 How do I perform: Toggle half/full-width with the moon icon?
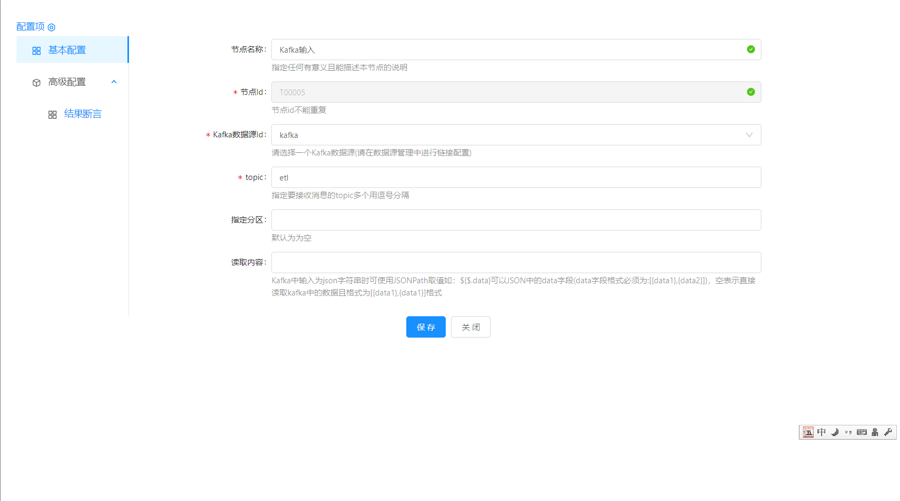click(x=835, y=432)
